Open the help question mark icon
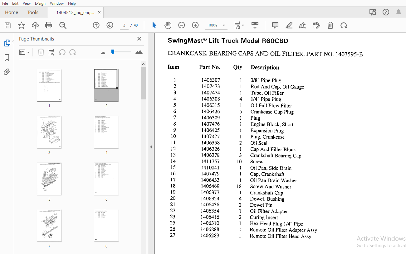Image resolution: width=406 pixels, height=254 pixels. pyautogui.click(x=386, y=12)
